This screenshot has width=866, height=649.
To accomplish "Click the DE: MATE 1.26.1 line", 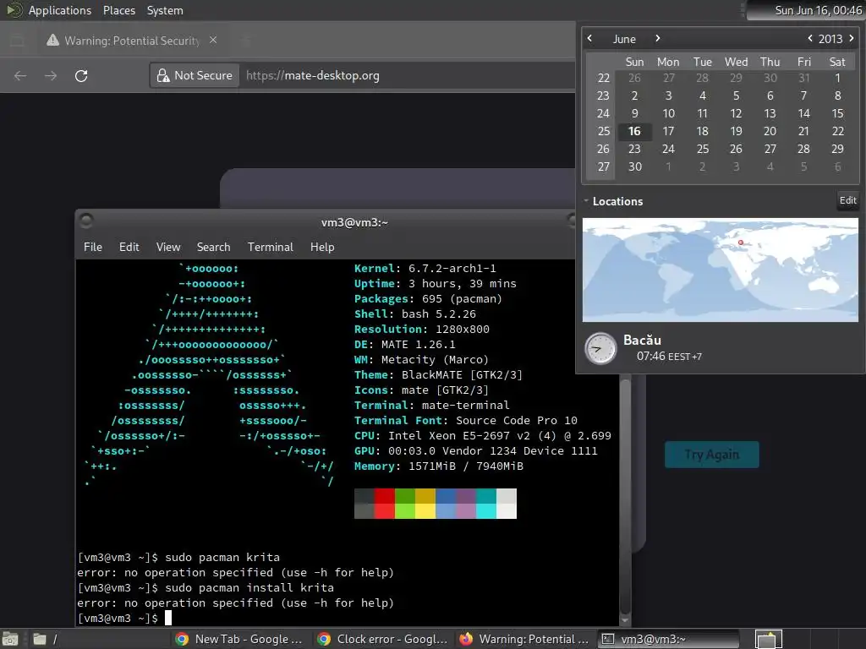I will point(404,345).
